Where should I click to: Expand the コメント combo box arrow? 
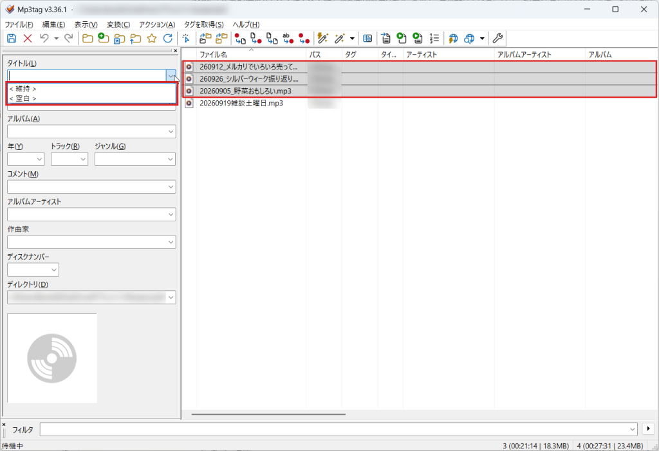point(171,187)
